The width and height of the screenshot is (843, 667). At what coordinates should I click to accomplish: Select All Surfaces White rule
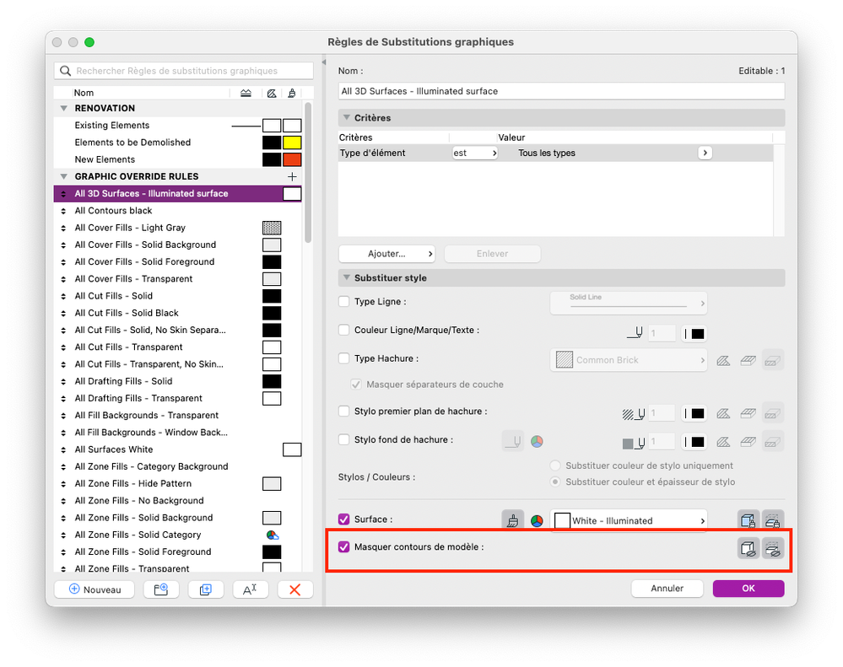pyautogui.click(x=178, y=449)
